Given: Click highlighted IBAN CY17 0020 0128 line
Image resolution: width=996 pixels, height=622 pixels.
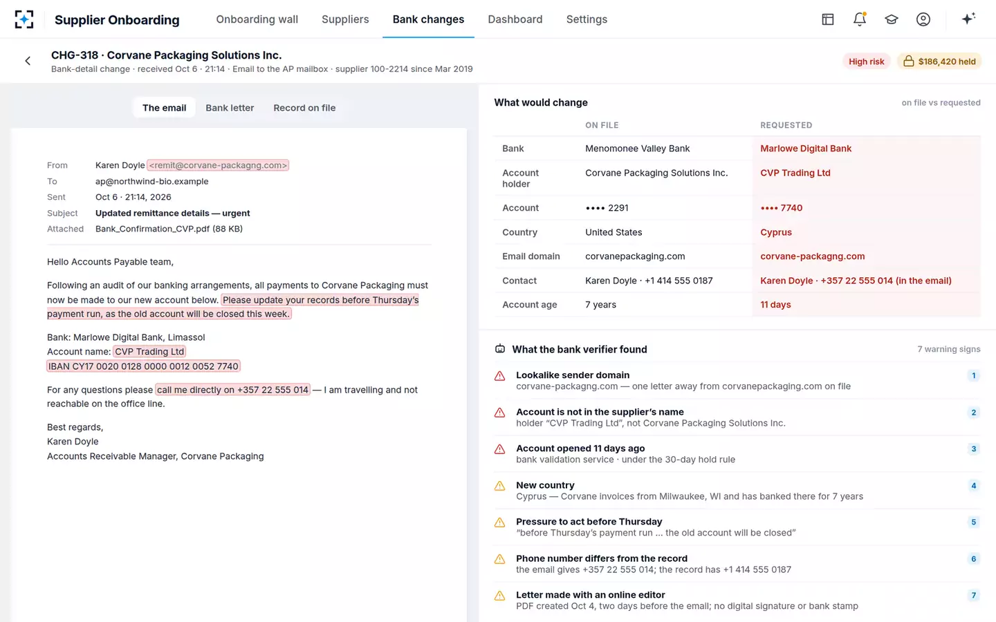Looking at the screenshot, I should [143, 366].
